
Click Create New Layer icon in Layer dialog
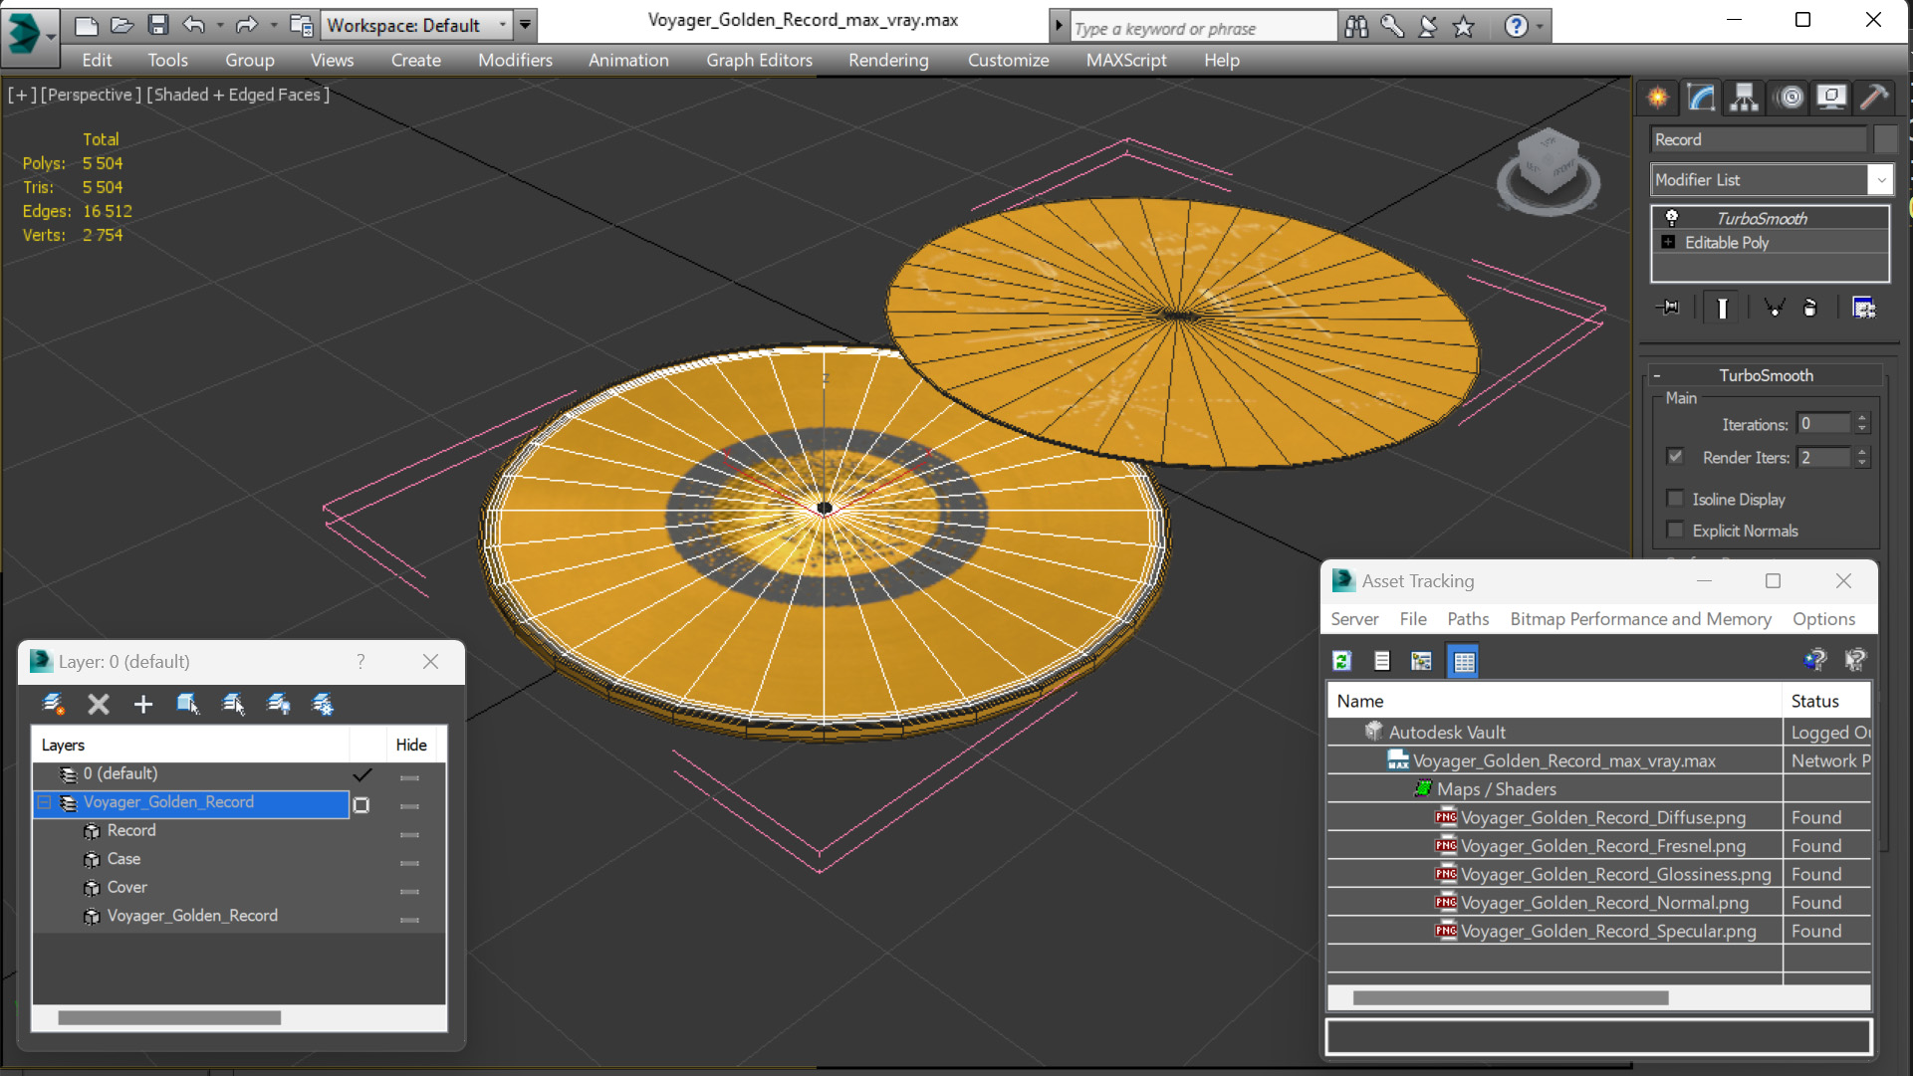pyautogui.click(x=53, y=704)
